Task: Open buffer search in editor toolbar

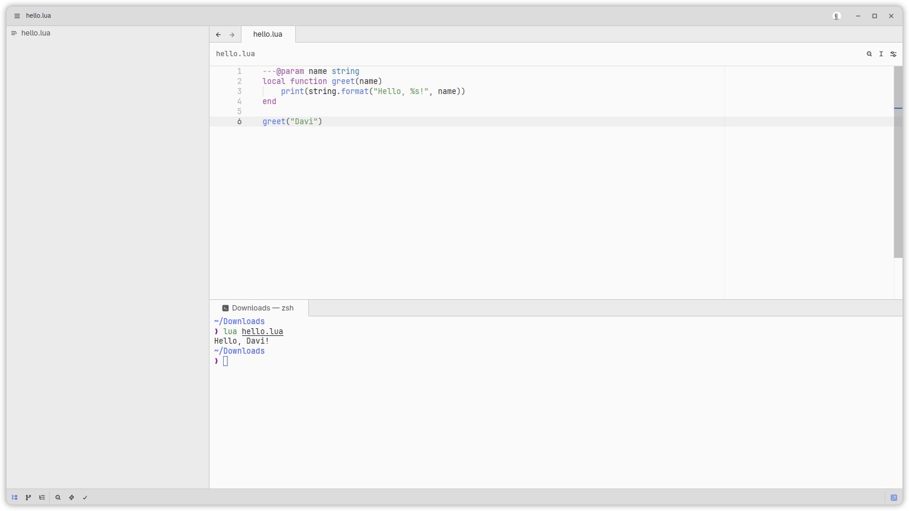Action: (x=869, y=54)
